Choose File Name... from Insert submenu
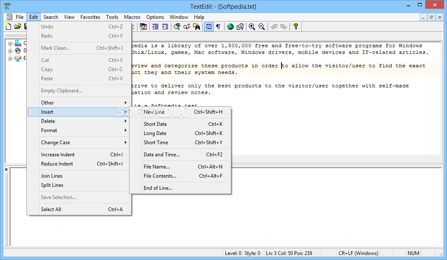447x260 pixels. click(180, 167)
